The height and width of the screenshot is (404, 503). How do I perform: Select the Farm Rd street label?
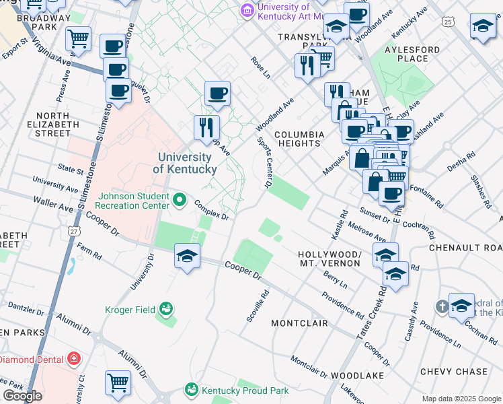89,250
